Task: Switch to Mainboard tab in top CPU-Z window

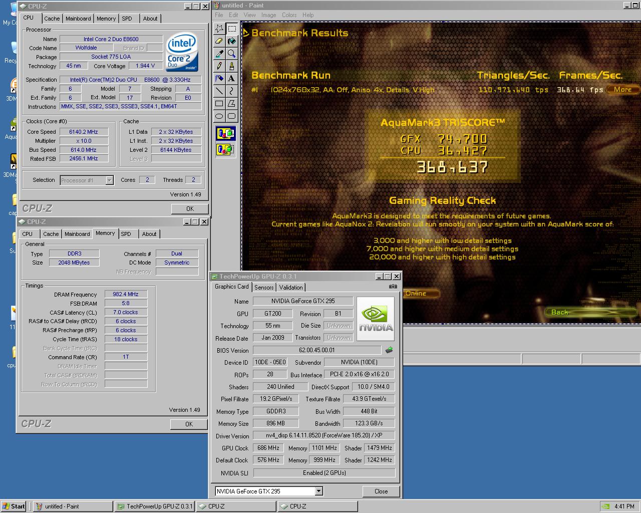Action: [x=78, y=19]
